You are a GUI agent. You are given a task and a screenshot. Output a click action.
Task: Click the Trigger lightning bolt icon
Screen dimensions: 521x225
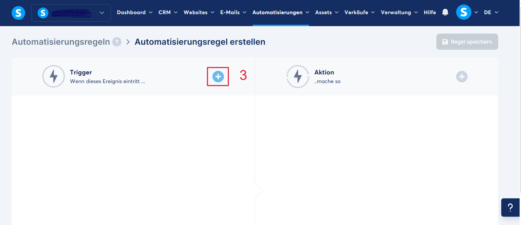click(x=53, y=76)
